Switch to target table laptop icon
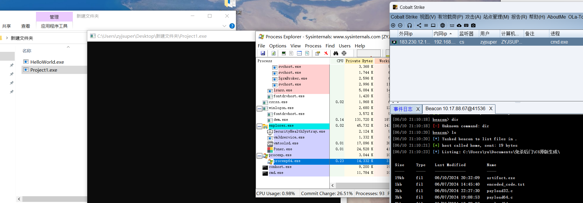 click(433, 25)
